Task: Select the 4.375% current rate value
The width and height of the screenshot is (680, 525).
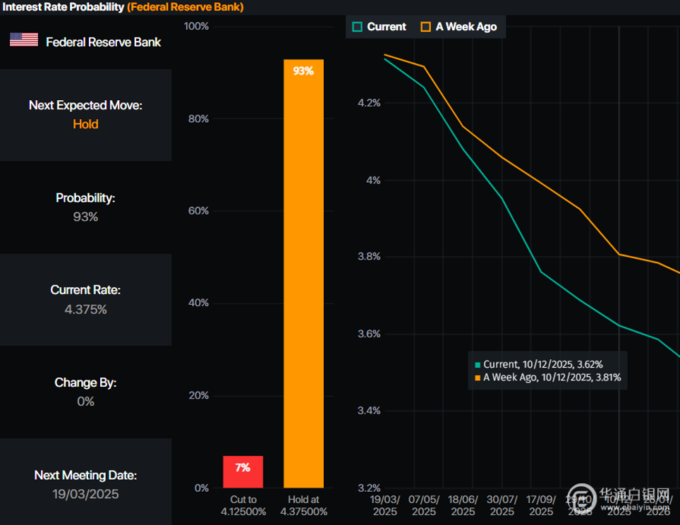Action: 85,309
